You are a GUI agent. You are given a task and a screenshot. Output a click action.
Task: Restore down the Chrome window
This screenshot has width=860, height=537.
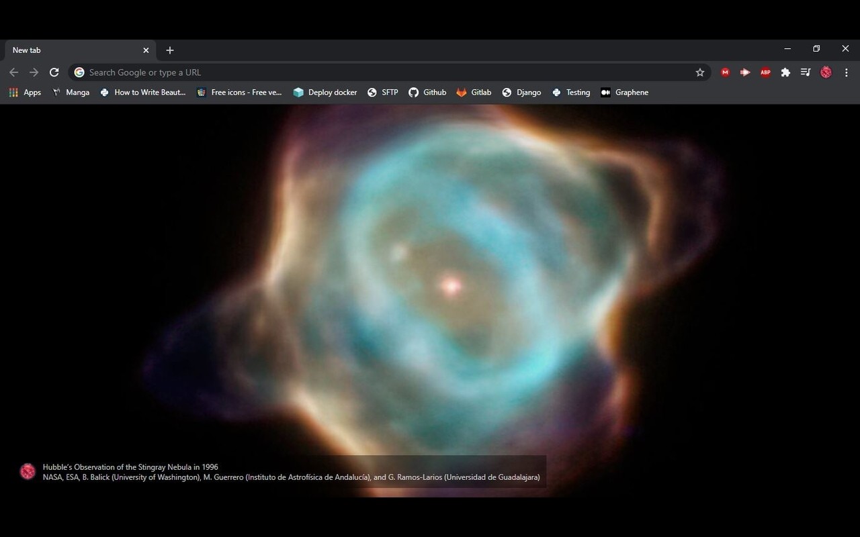coord(816,49)
